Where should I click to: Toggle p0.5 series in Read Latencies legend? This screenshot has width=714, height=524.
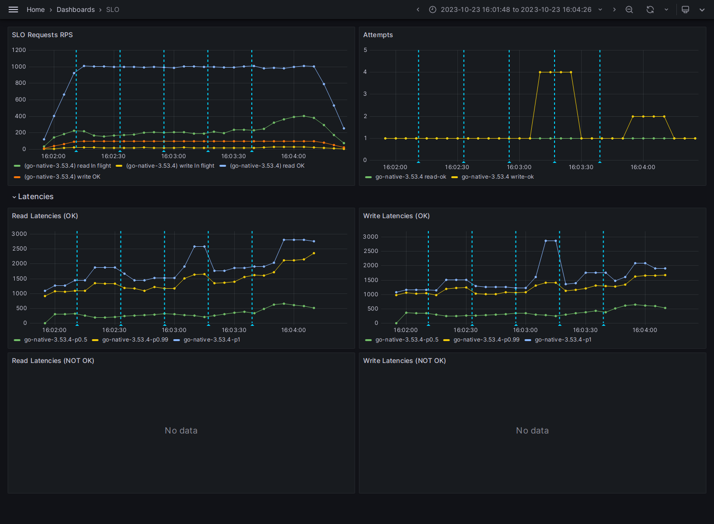tap(56, 340)
